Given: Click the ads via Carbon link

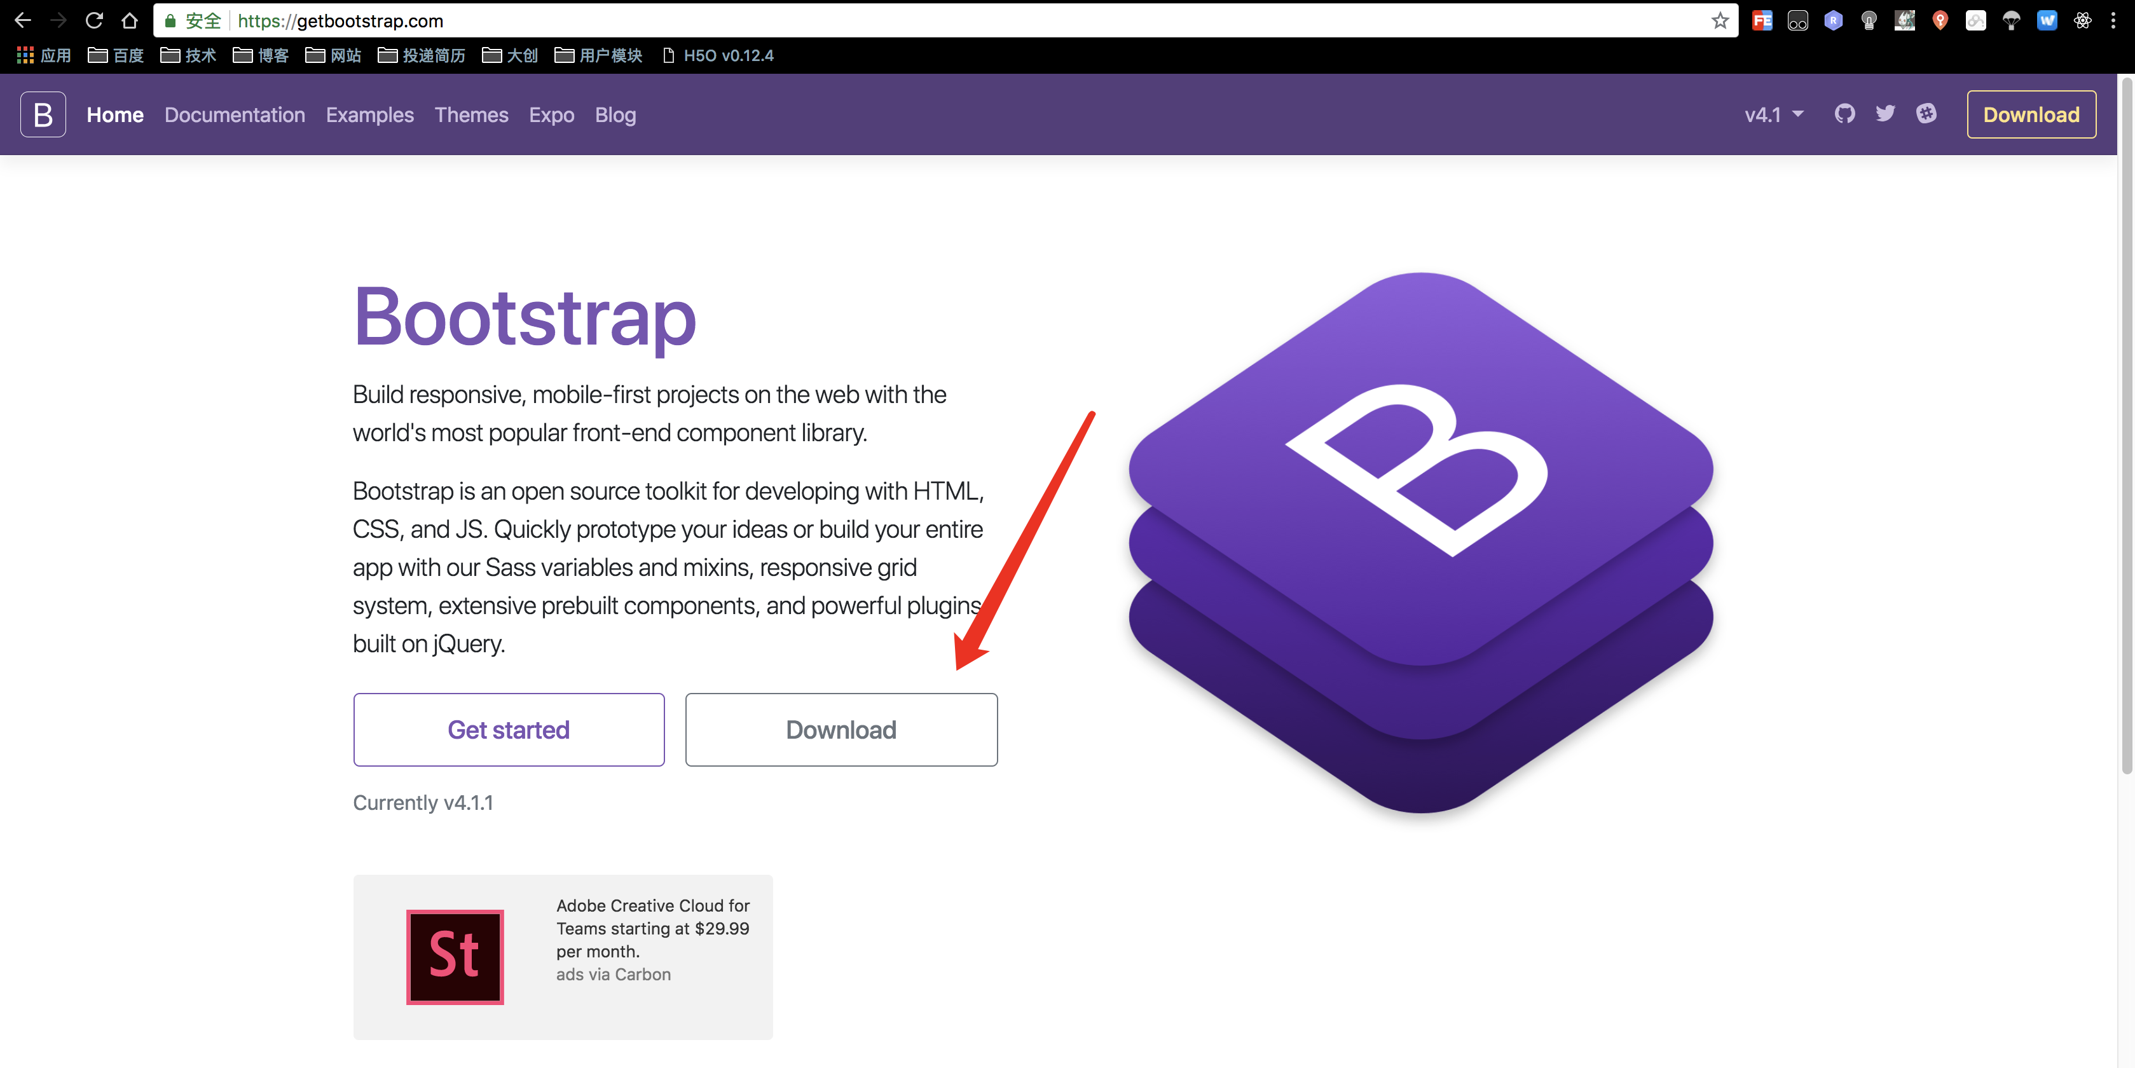Looking at the screenshot, I should [x=614, y=975].
